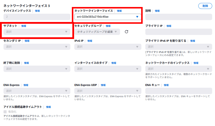Viewport: 215px width, 126px height.
Task: Click 情報 link next to デバイスインデックス
Action: point(37,11)
